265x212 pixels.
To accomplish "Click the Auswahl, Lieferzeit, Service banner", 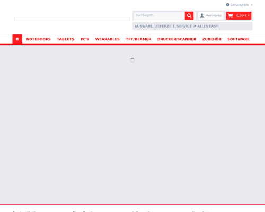I will pos(192,26).
